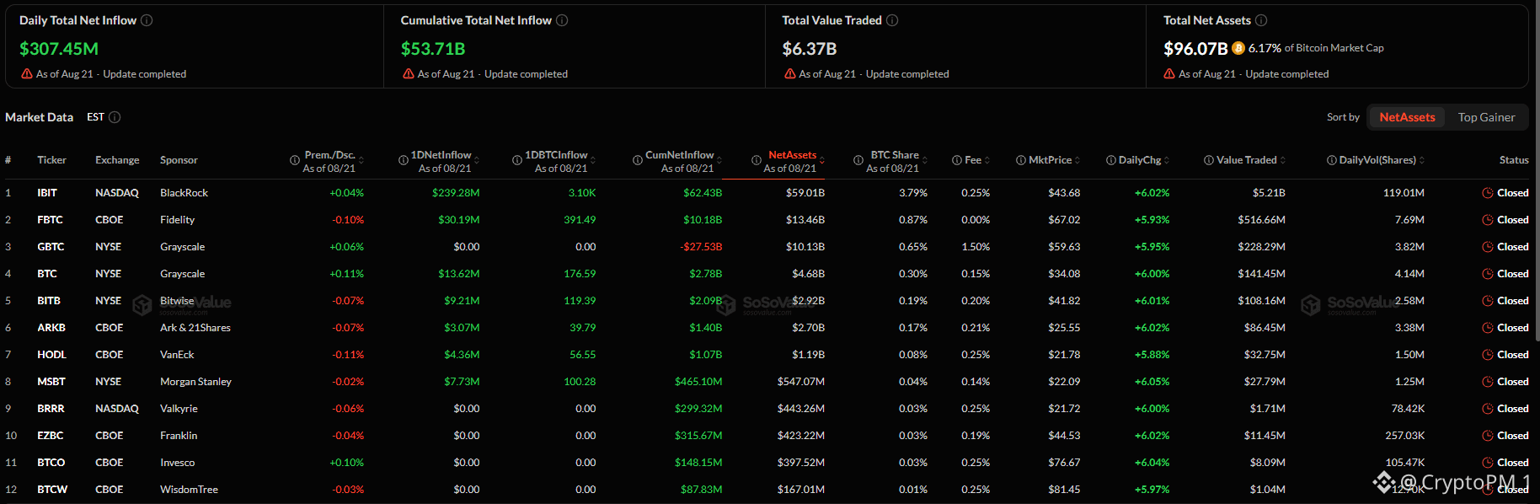Screen dimensions: 1540x504
Task: Click info icon beside Daily Total Net Inflow
Action: coord(147,20)
